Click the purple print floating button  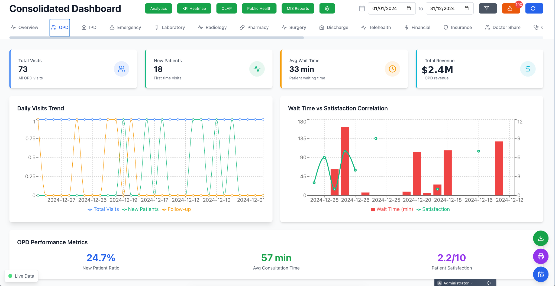pos(541,256)
